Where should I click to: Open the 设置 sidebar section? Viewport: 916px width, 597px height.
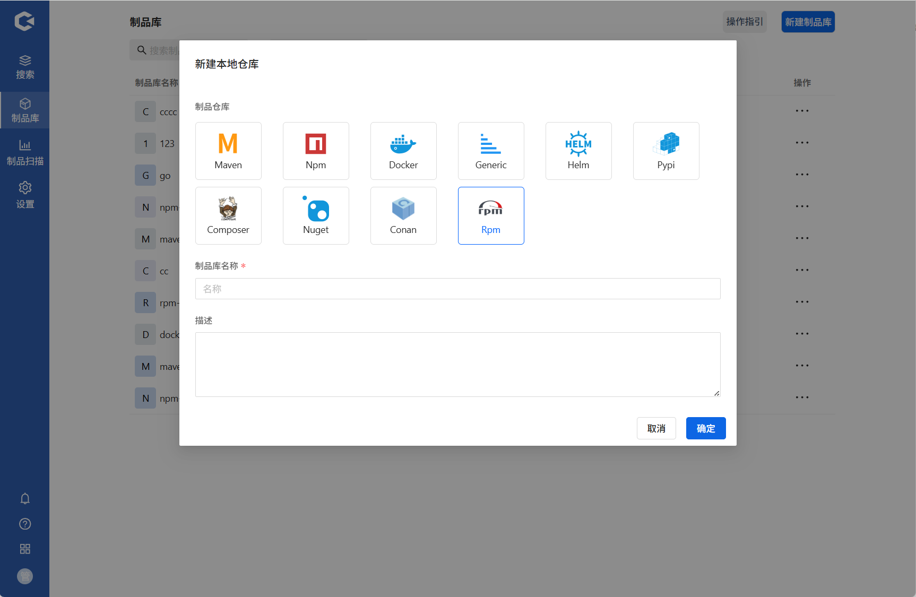click(x=25, y=195)
